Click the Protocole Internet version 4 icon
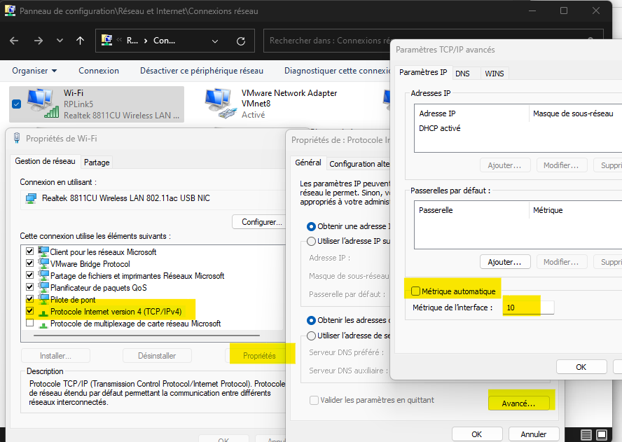This screenshot has width=622, height=442. tap(43, 312)
